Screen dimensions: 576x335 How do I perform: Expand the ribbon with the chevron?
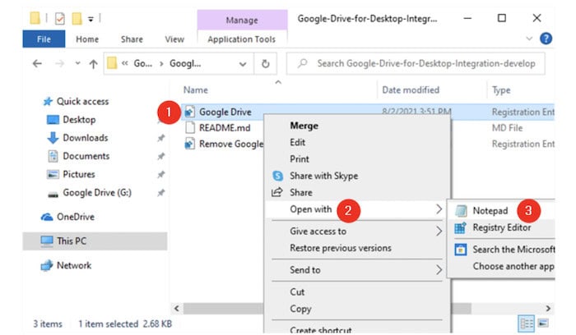pos(529,38)
